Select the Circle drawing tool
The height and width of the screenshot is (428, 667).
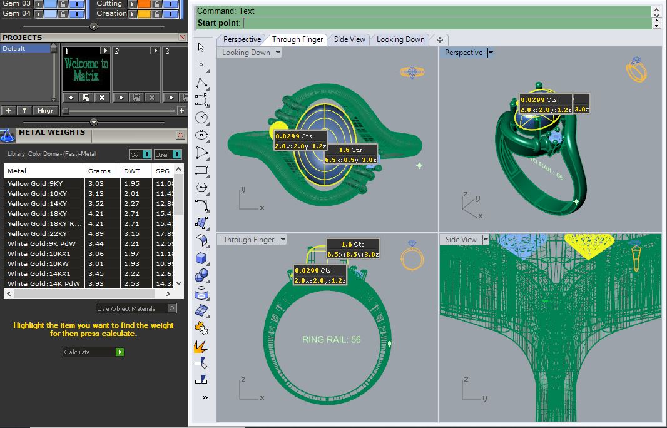(x=201, y=117)
